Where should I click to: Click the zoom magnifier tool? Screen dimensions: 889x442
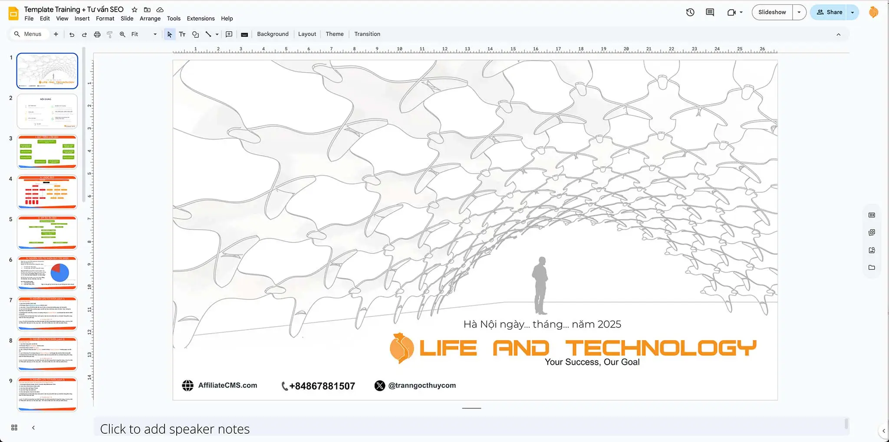click(x=122, y=34)
